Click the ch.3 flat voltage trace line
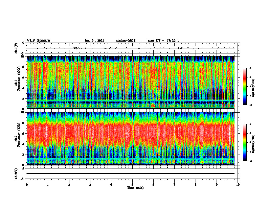The height and width of the screenshot is (207, 268). tap(131, 174)
